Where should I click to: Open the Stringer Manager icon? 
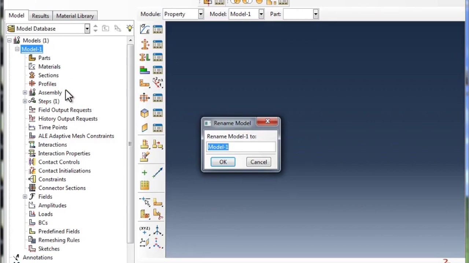click(x=158, y=128)
